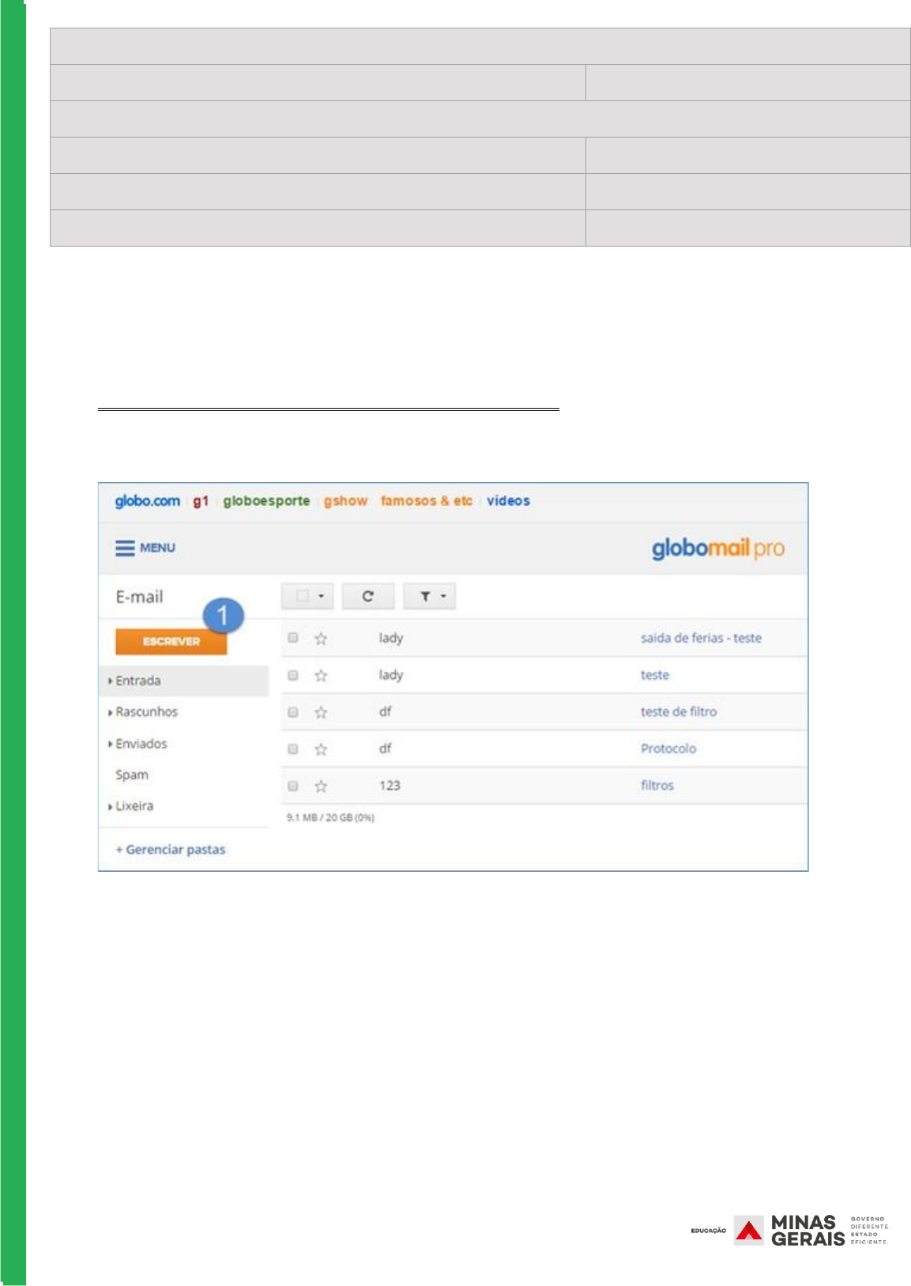Image resolution: width=911 pixels, height=1286 pixels.
Task: Click '+ Gerenciar pastas' link
Action: (x=171, y=850)
